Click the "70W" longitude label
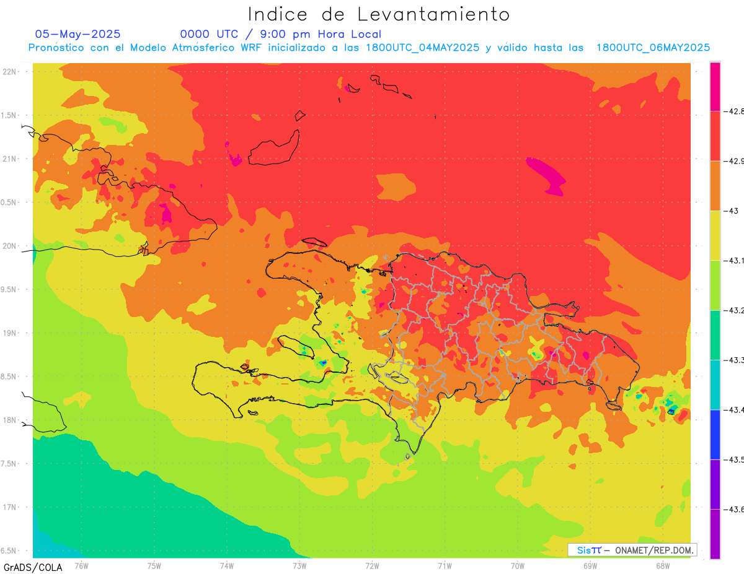744x574 pixels. [x=517, y=565]
